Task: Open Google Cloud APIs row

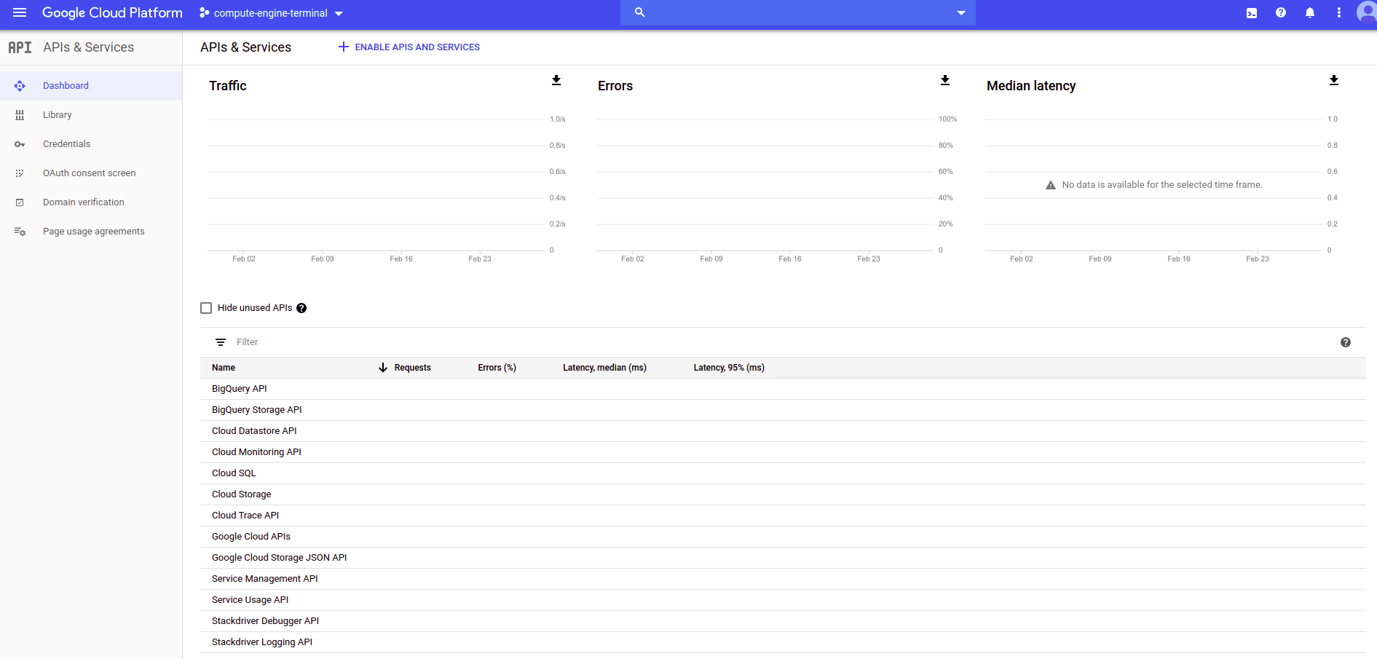Action: coord(783,537)
